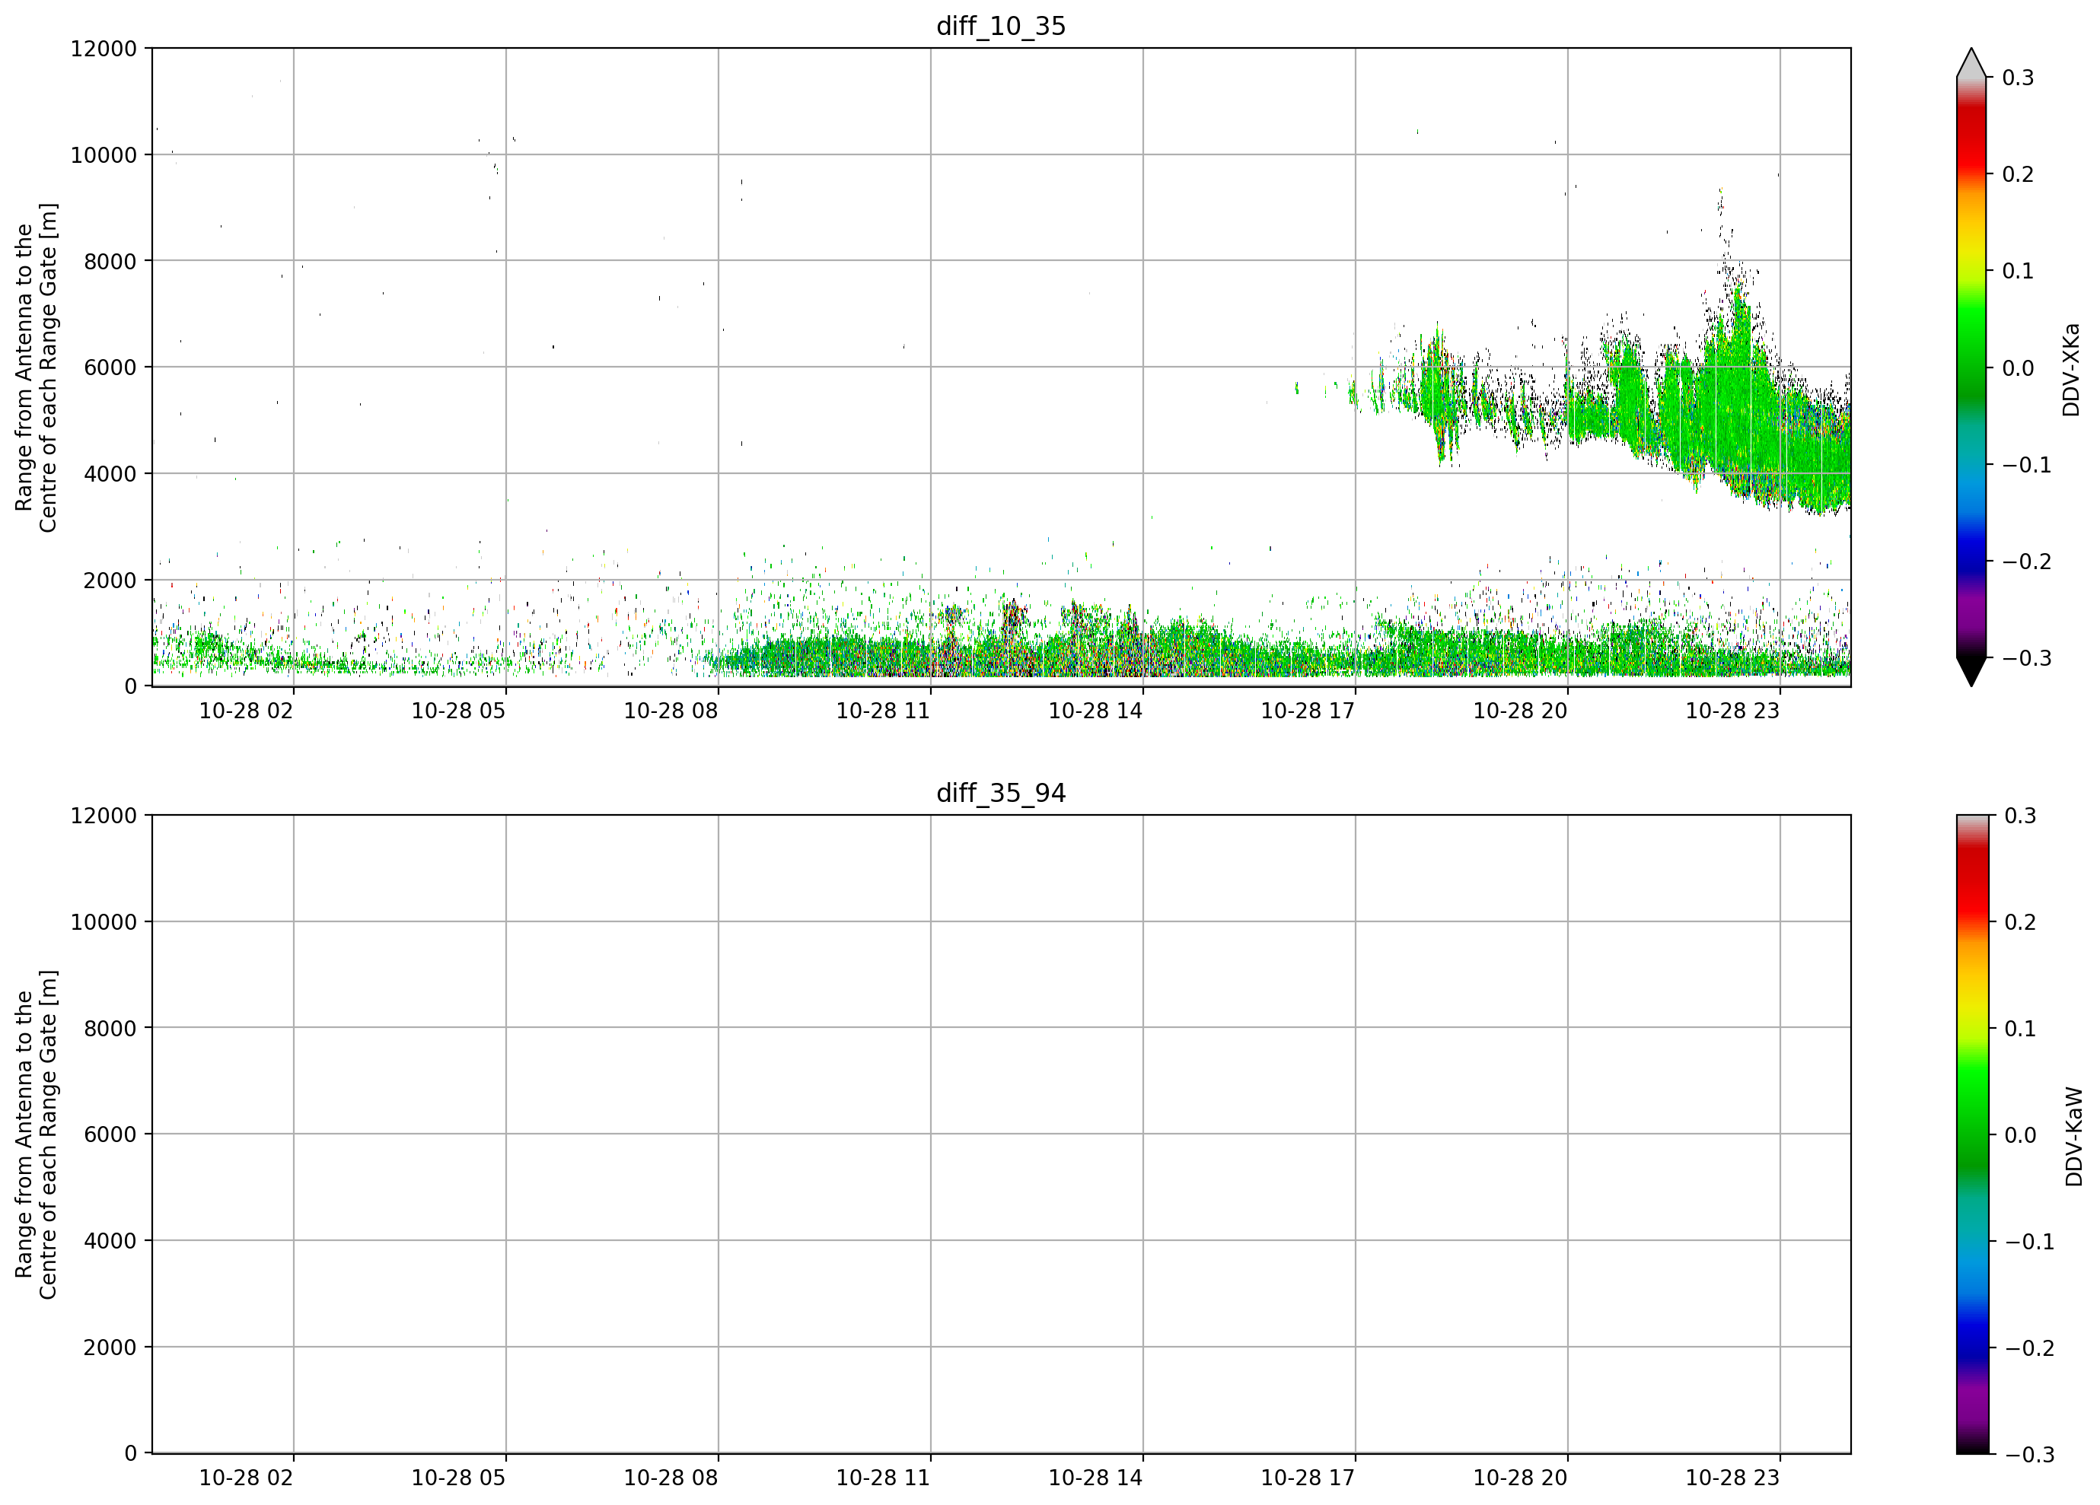Click '10-28 14' x-tick under diff_10_35 plot

click(1095, 711)
